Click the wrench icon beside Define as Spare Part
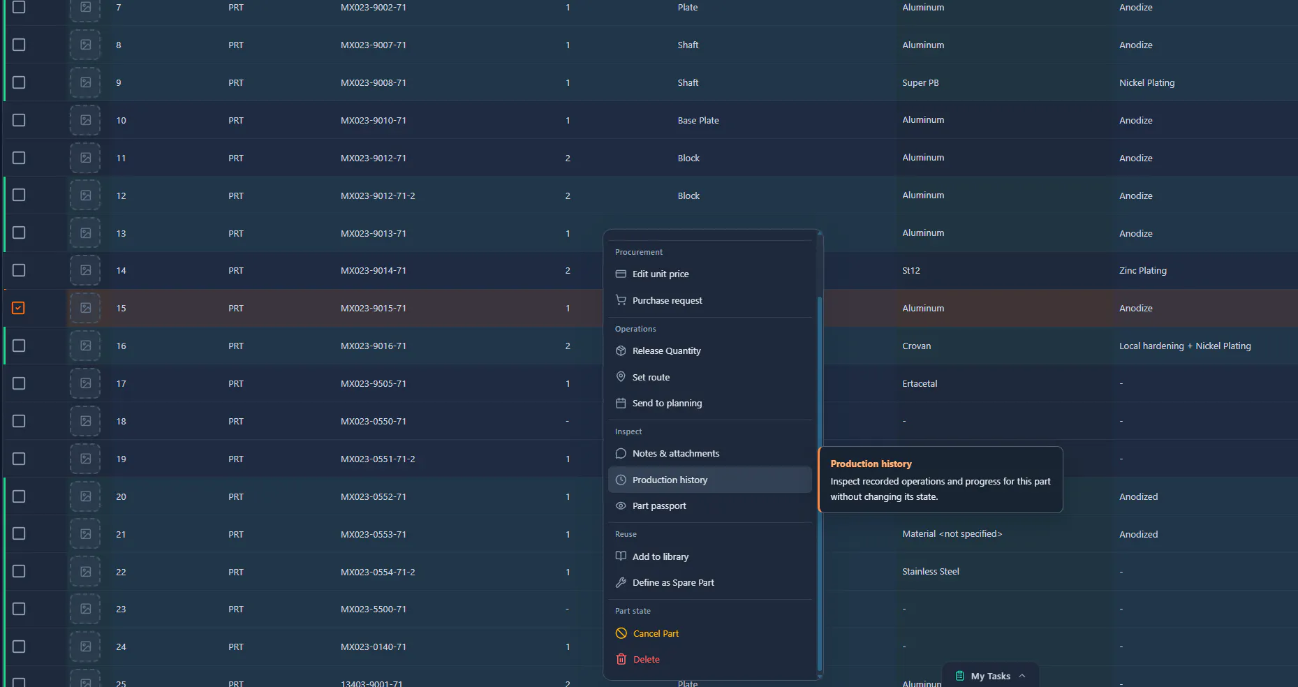Viewport: 1298px width, 687px height. (x=621, y=582)
